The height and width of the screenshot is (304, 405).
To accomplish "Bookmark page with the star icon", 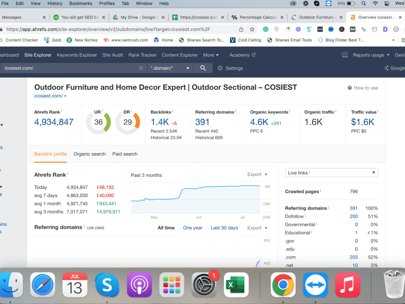I will (252, 30).
